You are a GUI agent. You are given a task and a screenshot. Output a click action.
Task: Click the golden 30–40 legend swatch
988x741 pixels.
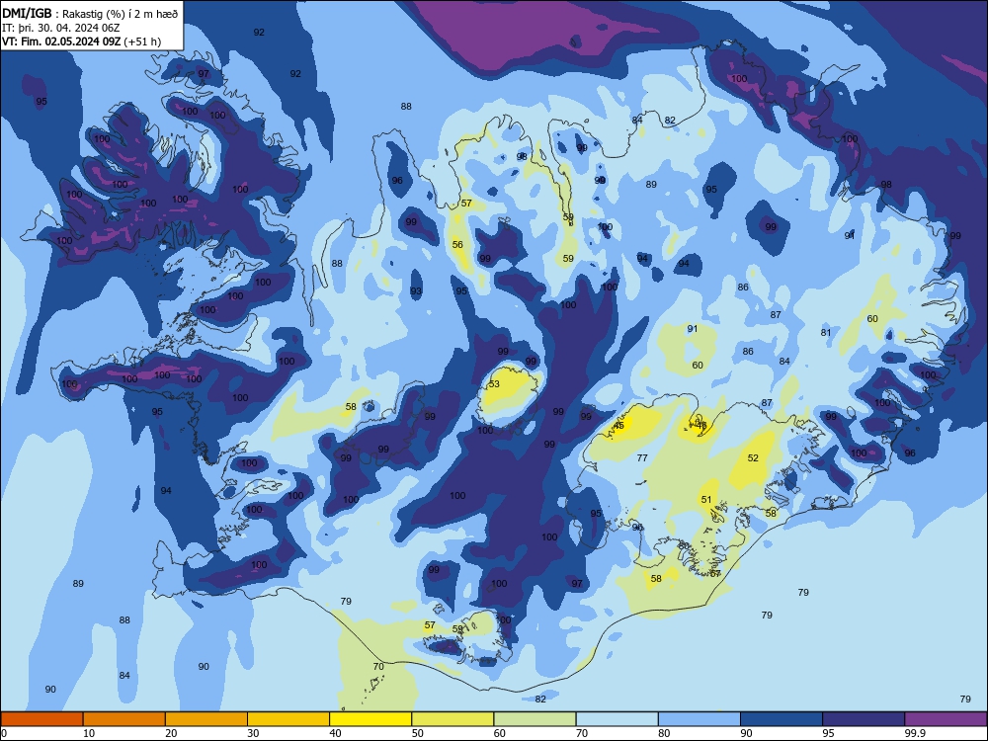[x=288, y=719]
